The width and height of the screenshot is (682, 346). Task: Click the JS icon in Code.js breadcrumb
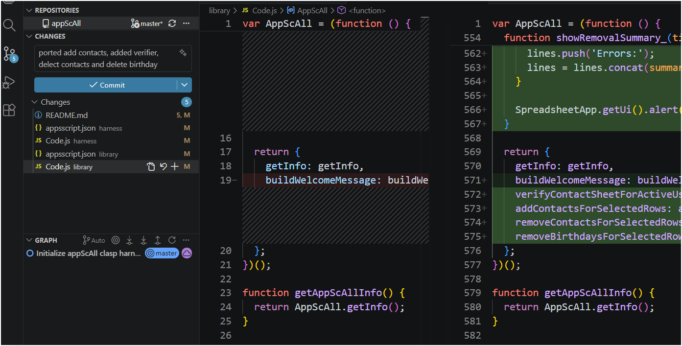click(245, 10)
